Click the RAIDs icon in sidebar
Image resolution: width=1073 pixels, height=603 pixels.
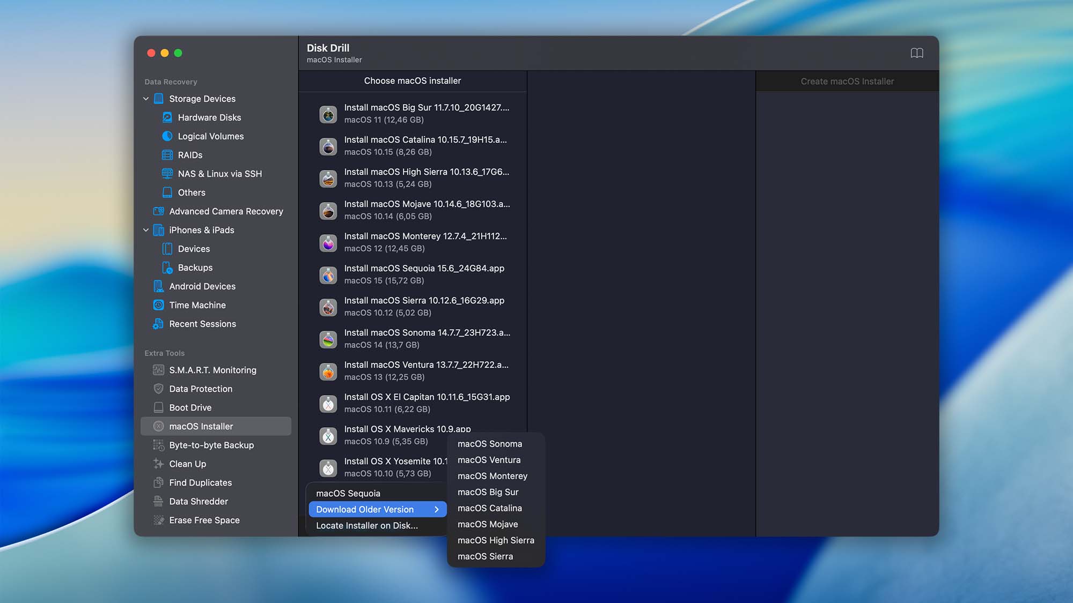(167, 155)
